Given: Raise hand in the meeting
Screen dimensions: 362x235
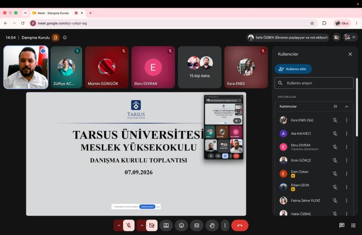Looking at the screenshot, I should [212, 225].
